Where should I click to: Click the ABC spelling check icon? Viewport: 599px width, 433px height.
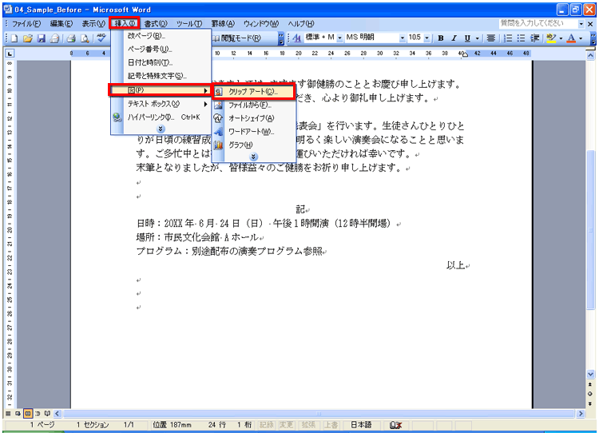[101, 38]
